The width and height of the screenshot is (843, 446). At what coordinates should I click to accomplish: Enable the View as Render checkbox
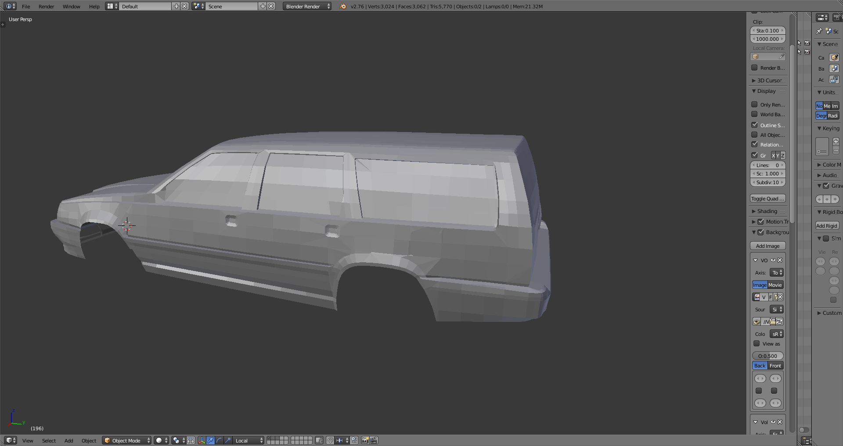coord(757,343)
